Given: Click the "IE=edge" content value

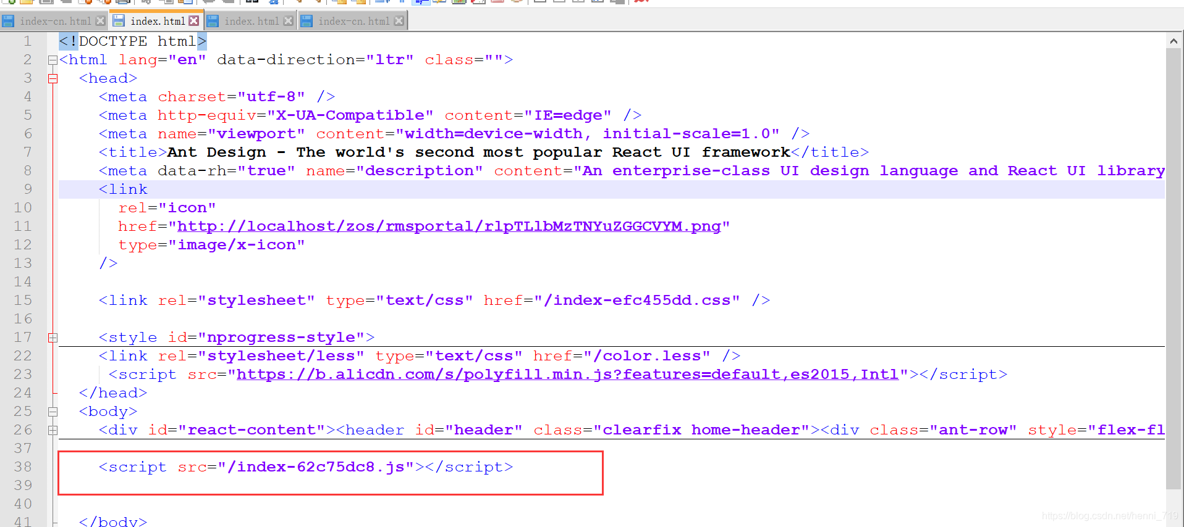Looking at the screenshot, I should 568,115.
